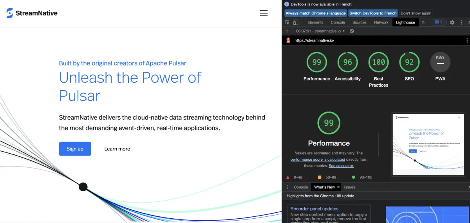Open the drawer three-dot menu beside Console
Image resolution: width=470 pixels, height=223 pixels.
287,187
